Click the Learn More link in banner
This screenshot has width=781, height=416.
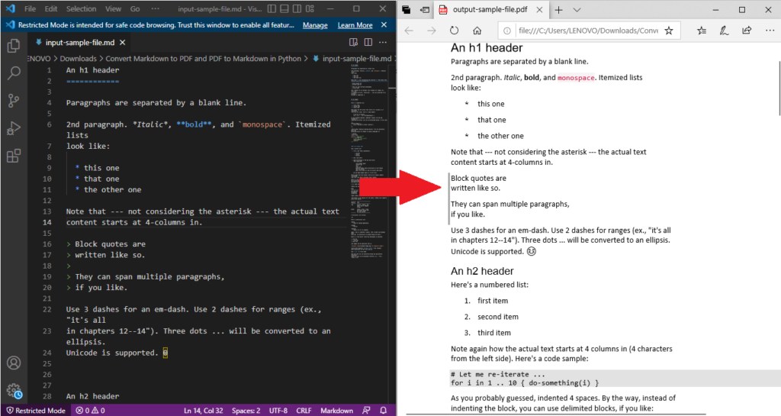pos(355,25)
